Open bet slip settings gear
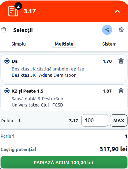This screenshot has width=128, height=169. 121,30
